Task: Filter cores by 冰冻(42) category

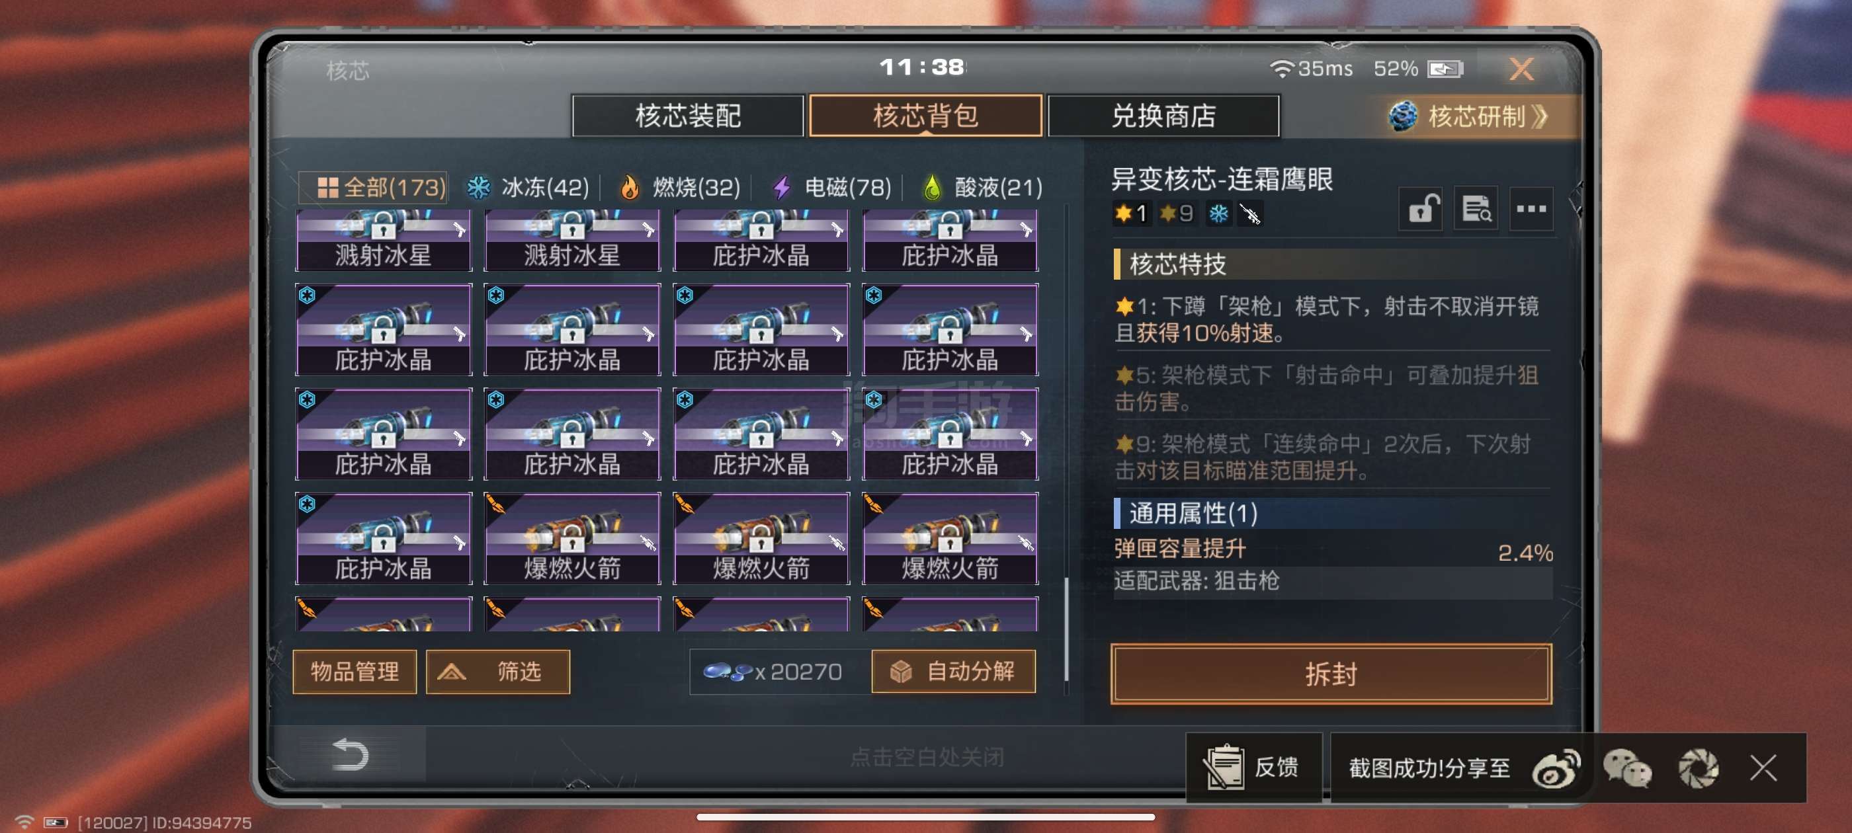Action: coord(528,188)
